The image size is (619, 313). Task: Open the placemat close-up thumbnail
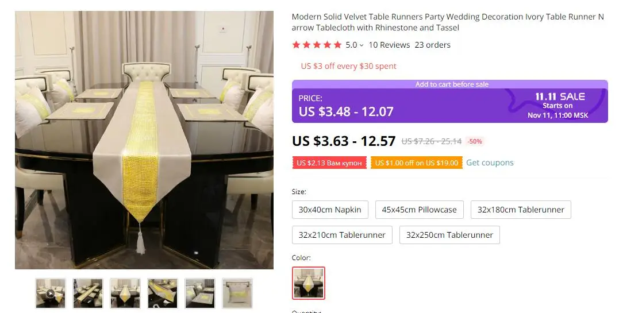tap(200, 293)
